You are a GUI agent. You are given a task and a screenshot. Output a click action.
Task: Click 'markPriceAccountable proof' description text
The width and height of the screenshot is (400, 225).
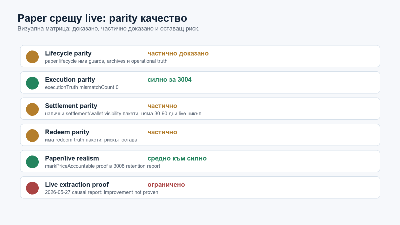click(x=102, y=166)
